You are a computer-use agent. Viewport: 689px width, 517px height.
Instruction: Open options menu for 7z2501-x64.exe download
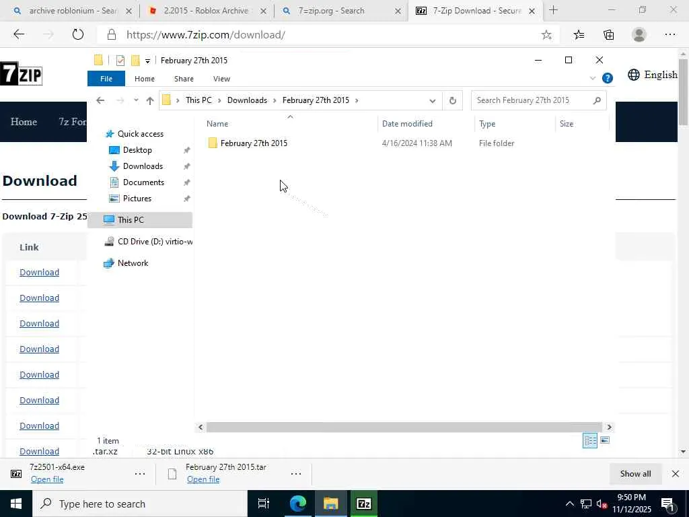tap(140, 474)
